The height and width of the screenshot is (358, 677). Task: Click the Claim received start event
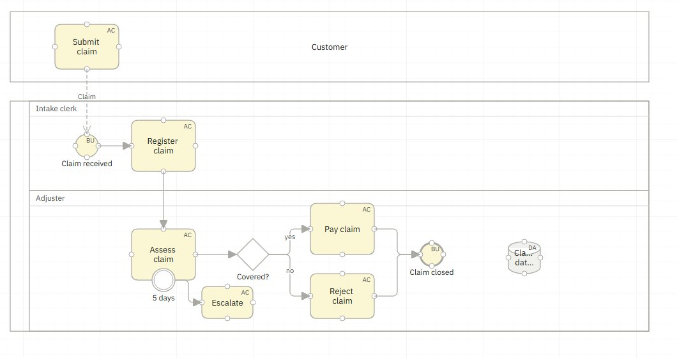(87, 146)
